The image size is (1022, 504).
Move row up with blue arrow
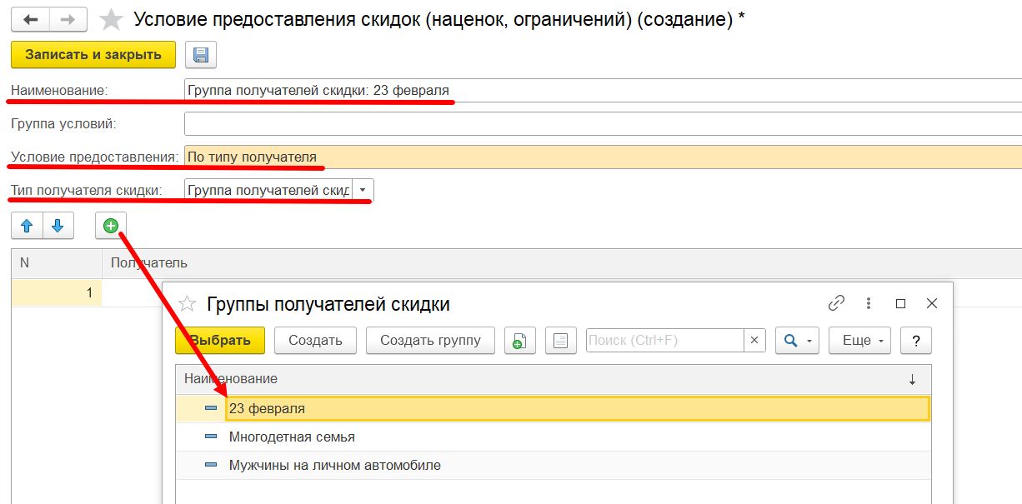[x=27, y=226]
